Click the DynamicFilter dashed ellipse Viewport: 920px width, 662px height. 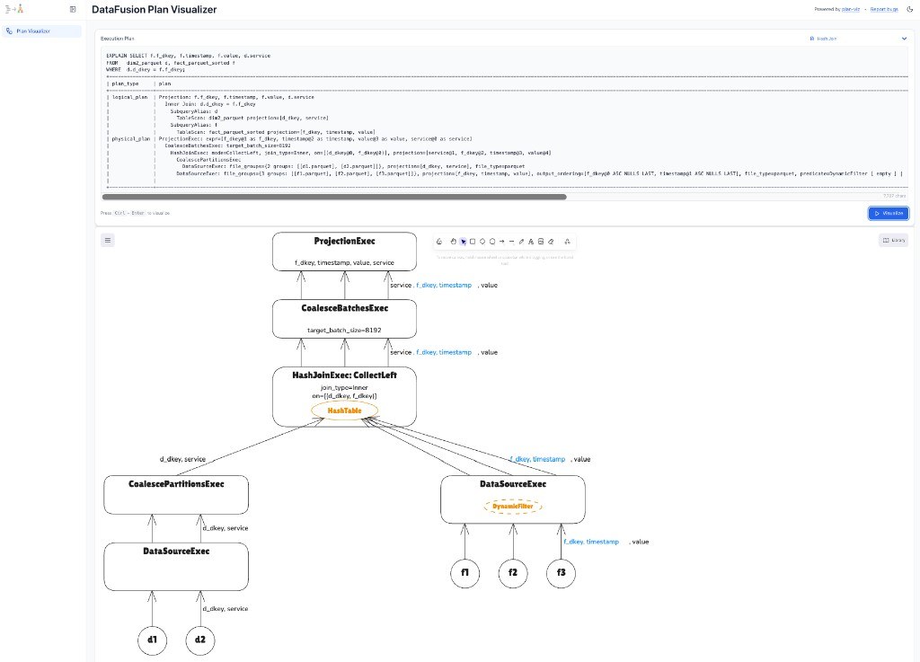point(513,506)
